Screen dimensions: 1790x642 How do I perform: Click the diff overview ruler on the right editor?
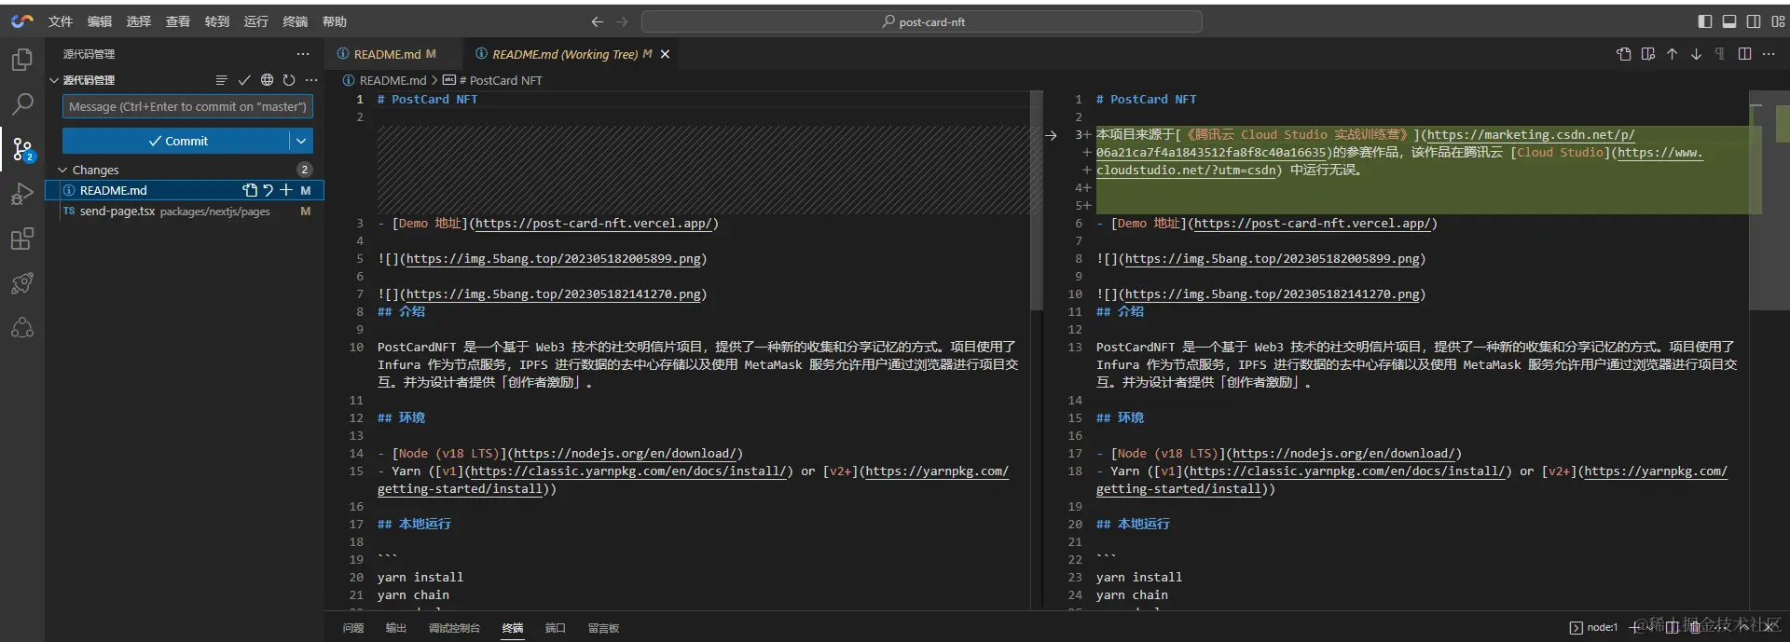[x=1783, y=349]
